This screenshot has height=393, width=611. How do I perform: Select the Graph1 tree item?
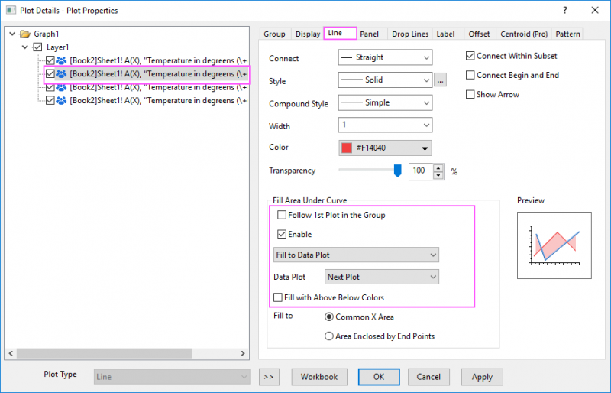pyautogui.click(x=46, y=34)
